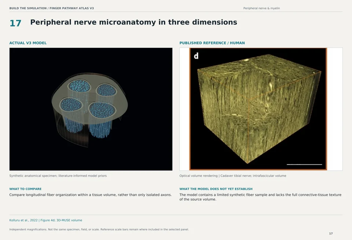Click the breadcrumb 'BUILD THE SIMULATION / FINGER PATHWAY ATLAS V3'
352x240 pixels.
pyautogui.click(x=51, y=8)
